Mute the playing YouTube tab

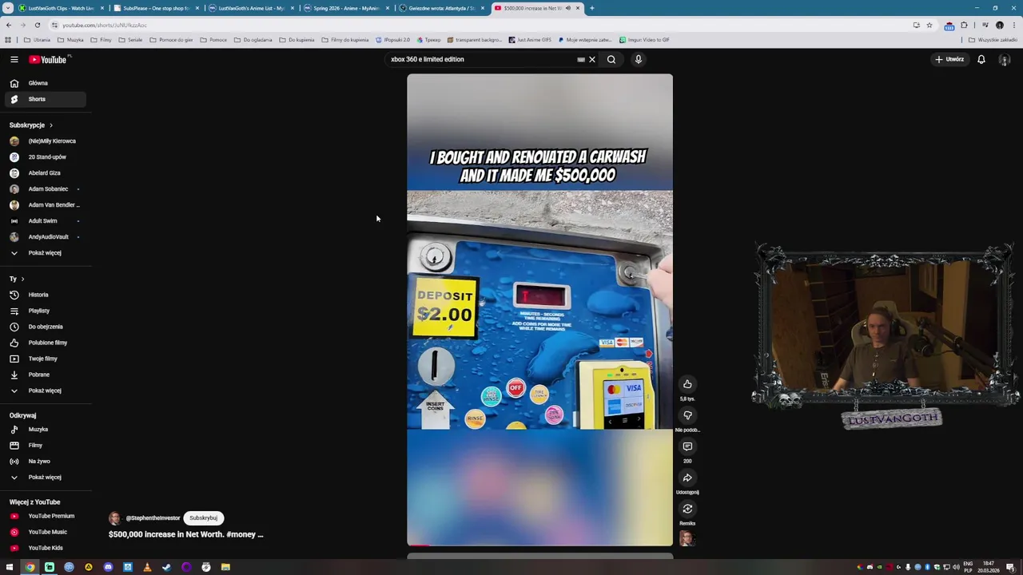click(568, 8)
